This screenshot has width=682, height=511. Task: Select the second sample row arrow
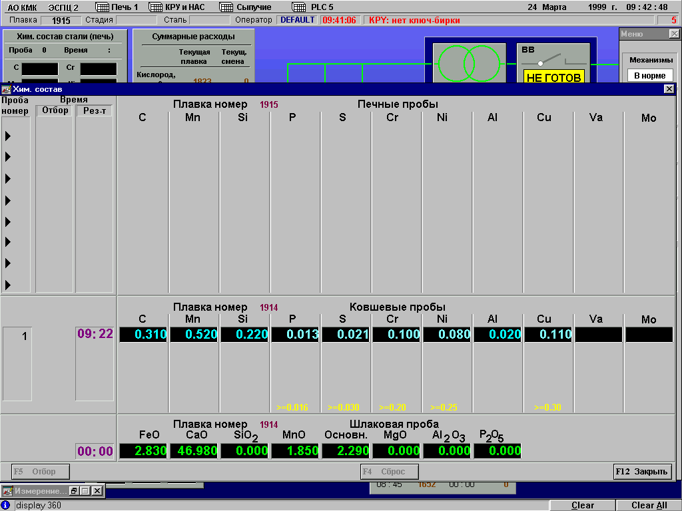pos(8,157)
